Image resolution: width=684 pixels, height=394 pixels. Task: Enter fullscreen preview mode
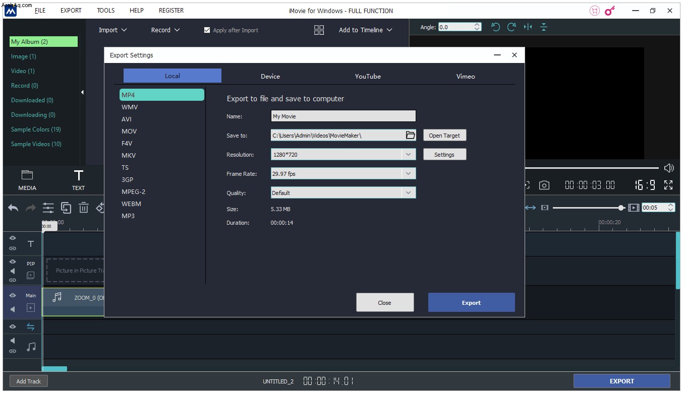tap(668, 185)
